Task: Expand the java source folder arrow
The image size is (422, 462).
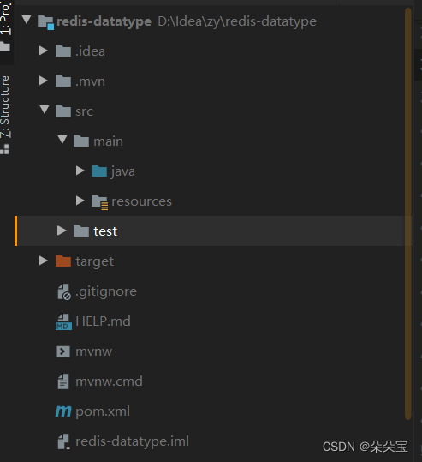Action: point(80,171)
